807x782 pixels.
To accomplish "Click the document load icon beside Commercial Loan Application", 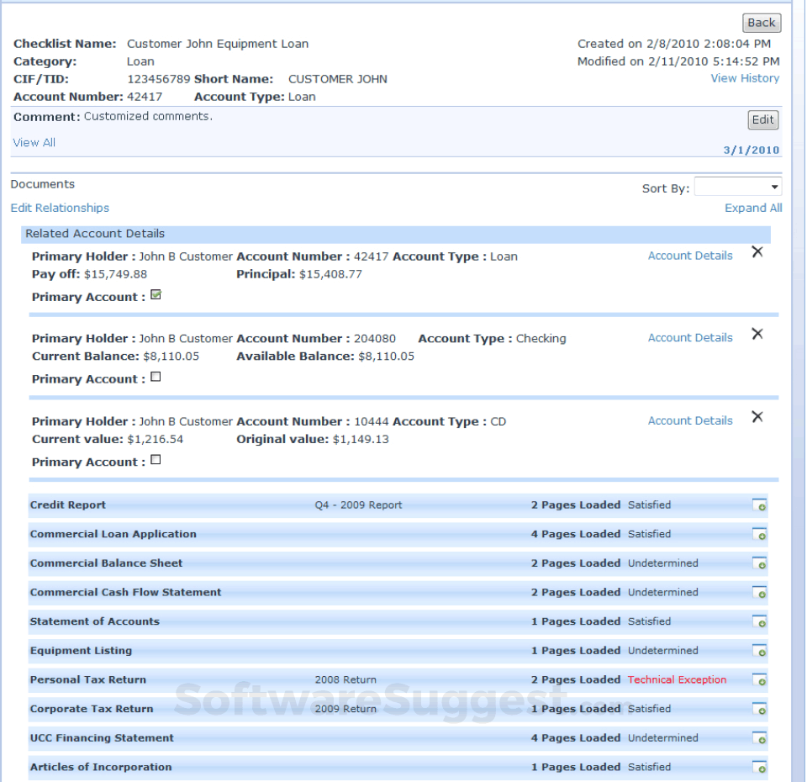I will click(x=760, y=535).
